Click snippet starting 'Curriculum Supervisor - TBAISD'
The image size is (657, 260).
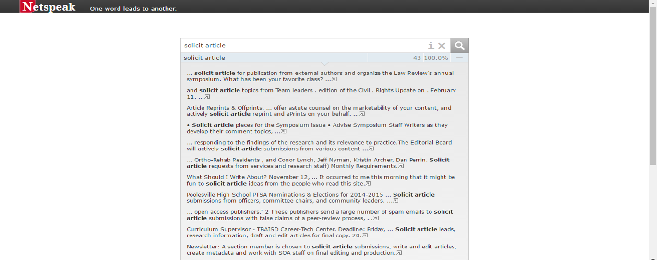(x=321, y=232)
